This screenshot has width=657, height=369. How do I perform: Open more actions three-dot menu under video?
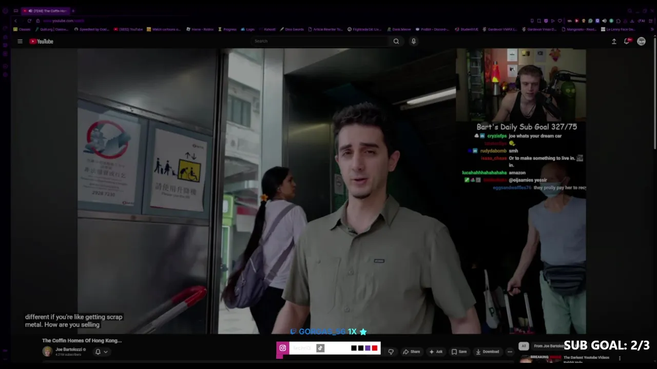coord(510,352)
